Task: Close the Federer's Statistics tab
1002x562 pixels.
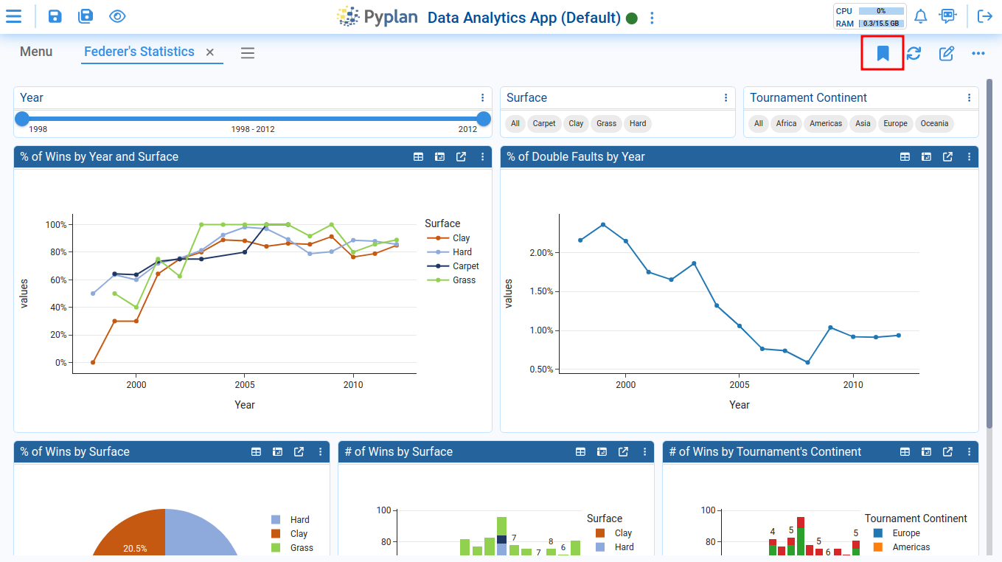Action: click(x=210, y=52)
